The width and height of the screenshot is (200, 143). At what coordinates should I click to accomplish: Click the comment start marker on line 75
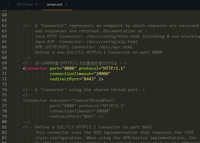tap(28, 95)
